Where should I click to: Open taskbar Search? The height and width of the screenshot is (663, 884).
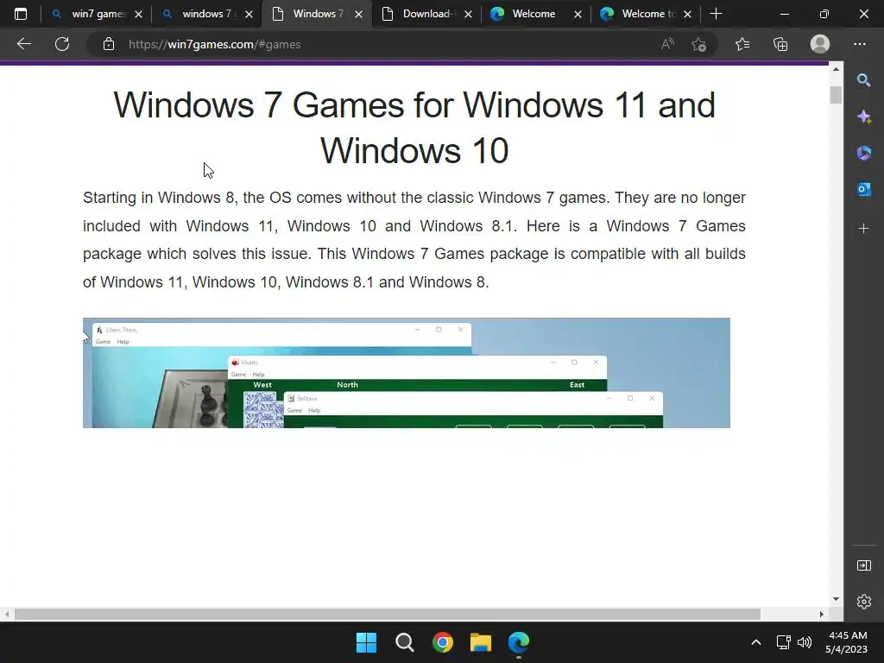404,642
